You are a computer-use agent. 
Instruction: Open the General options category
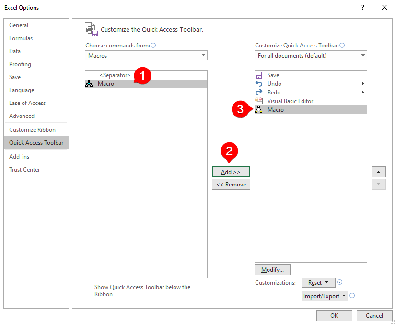[36, 25]
